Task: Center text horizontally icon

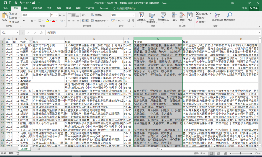Action: [x=73, y=21]
